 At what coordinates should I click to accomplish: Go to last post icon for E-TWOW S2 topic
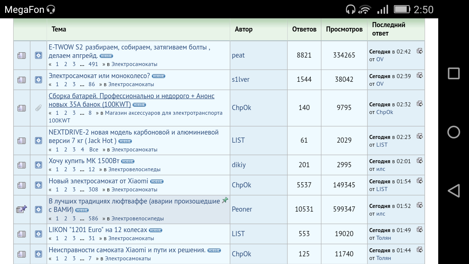420,51
